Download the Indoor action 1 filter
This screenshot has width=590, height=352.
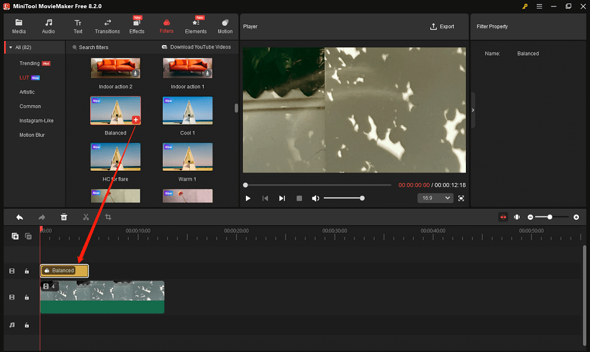pyautogui.click(x=207, y=73)
